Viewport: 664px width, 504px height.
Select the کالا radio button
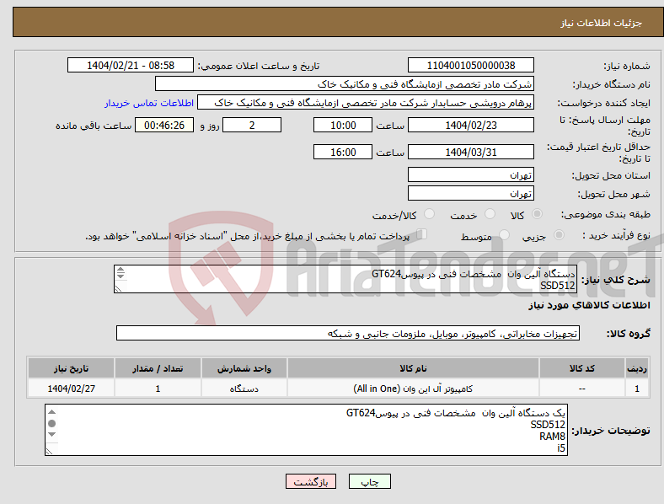[x=537, y=214]
